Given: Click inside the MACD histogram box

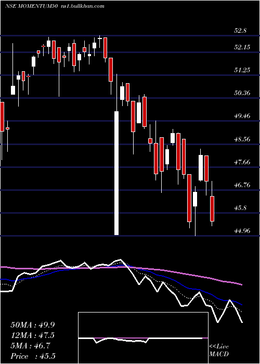Looking at the screenshot, I should [143, 338].
